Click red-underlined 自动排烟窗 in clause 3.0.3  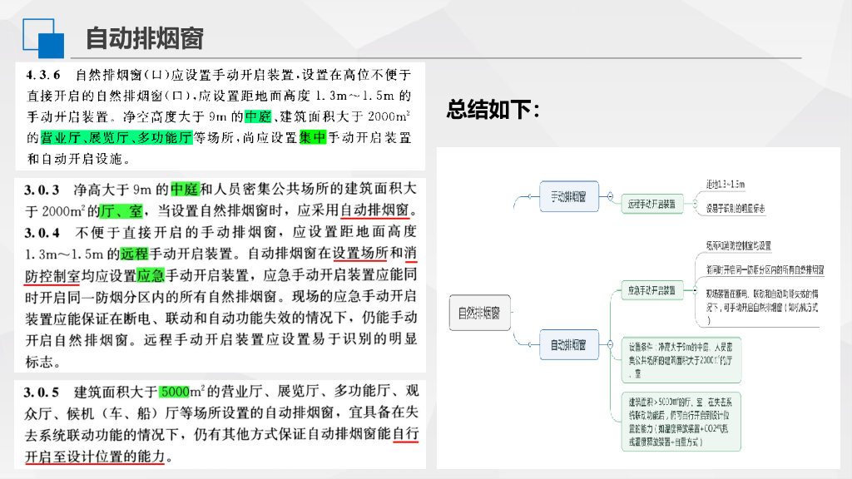(374, 210)
